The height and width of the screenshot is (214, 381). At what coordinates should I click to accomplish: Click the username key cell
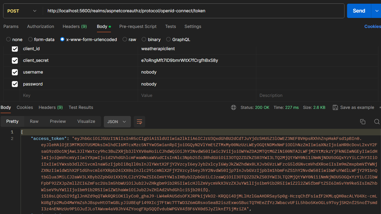click(79, 72)
